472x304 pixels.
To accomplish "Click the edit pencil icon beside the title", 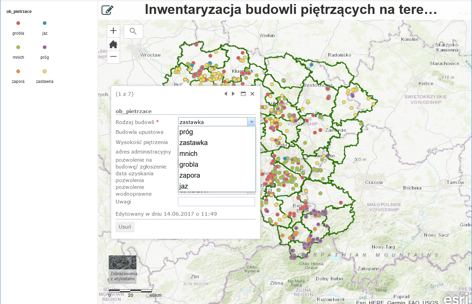I will click(x=107, y=10).
